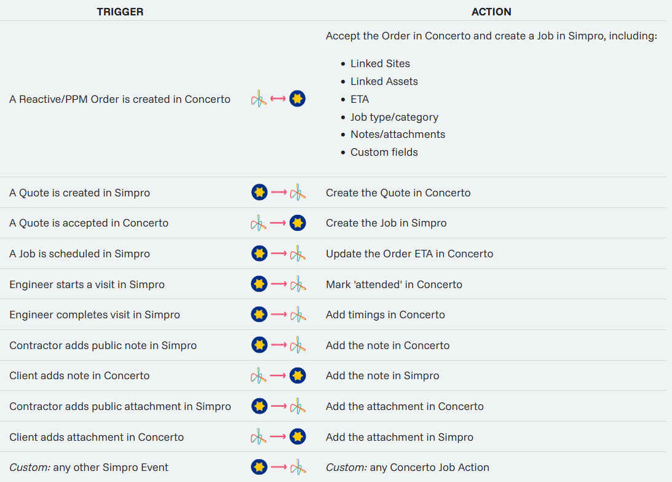Image resolution: width=672 pixels, height=482 pixels.
Task: Select Simpro icon beside 'A Quote is created'
Action: pyautogui.click(x=259, y=193)
